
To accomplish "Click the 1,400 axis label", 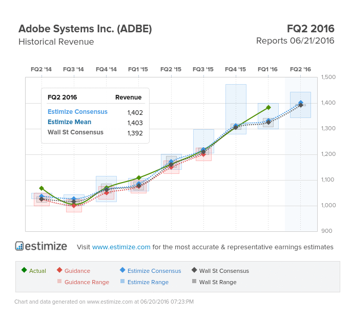I will click(x=328, y=103).
